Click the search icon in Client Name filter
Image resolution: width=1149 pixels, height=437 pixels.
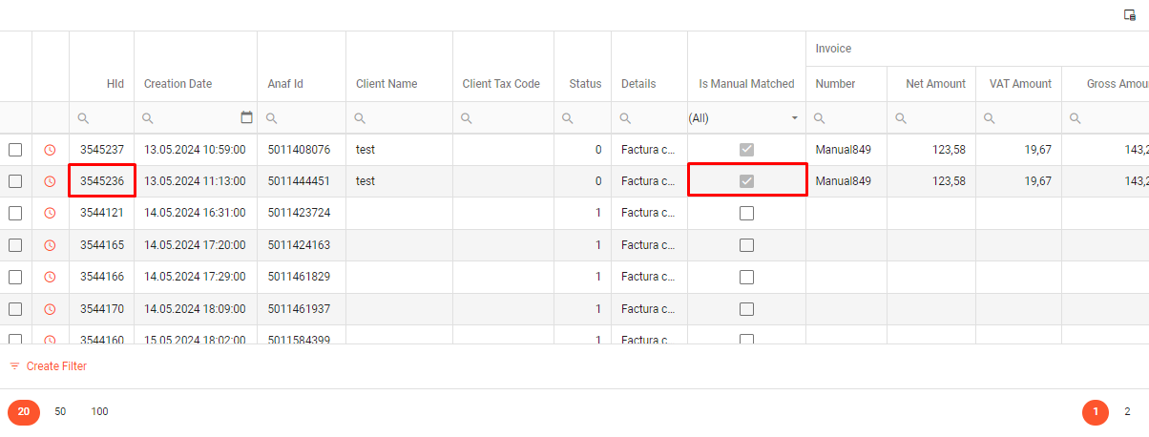[360, 118]
